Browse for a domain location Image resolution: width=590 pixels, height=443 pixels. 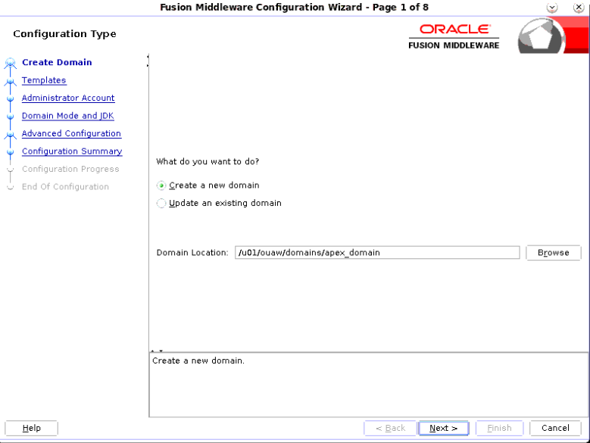(x=553, y=252)
